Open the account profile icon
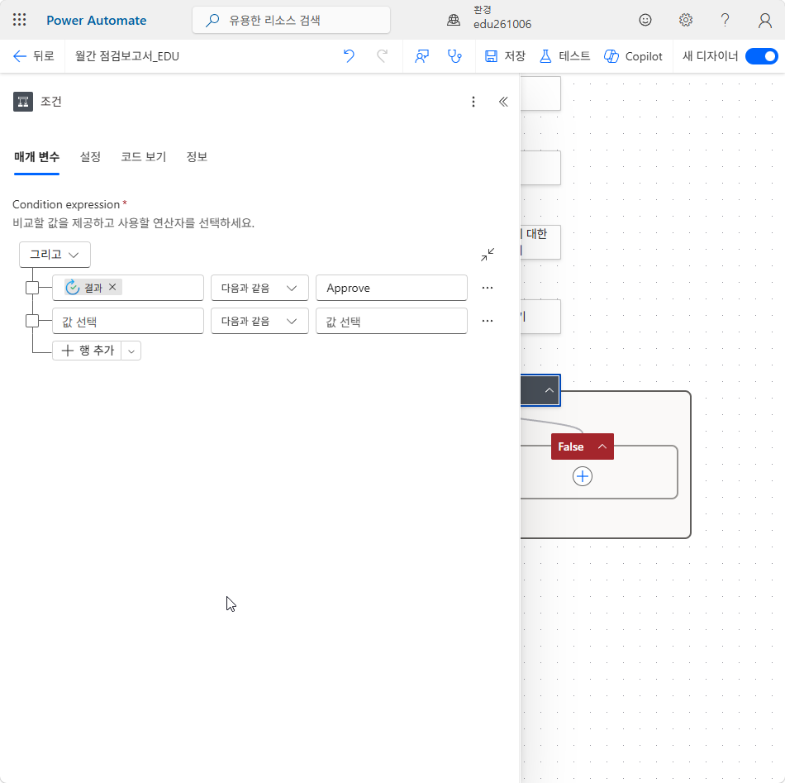This screenshot has width=785, height=783. pos(764,20)
